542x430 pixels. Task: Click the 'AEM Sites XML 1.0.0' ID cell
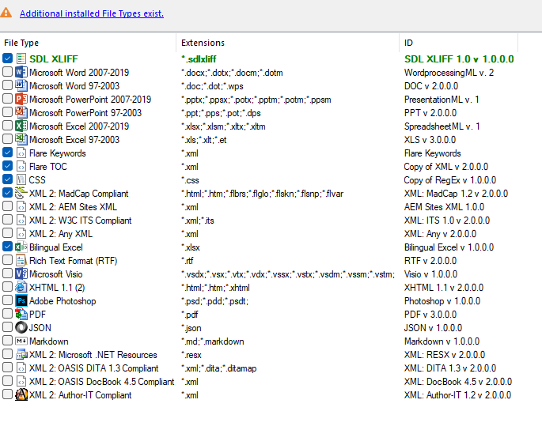click(x=444, y=207)
